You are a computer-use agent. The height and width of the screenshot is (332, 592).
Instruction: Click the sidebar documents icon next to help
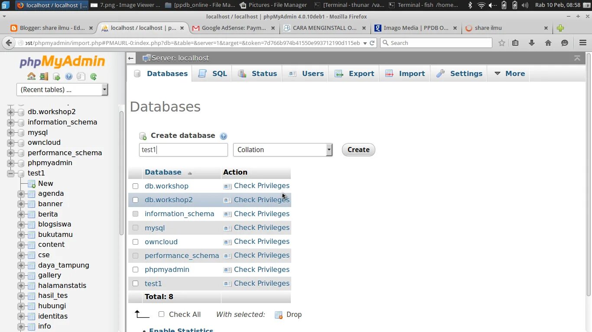[x=81, y=77]
